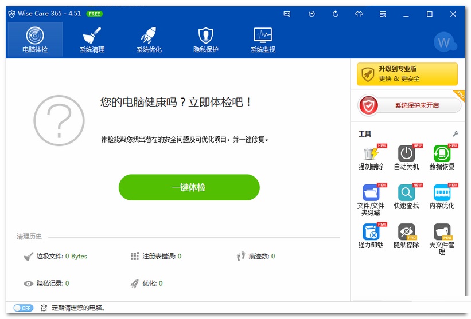Toggle the scheduled cleanup OFF switch
This screenshot has height=319, width=471.
coord(23,308)
